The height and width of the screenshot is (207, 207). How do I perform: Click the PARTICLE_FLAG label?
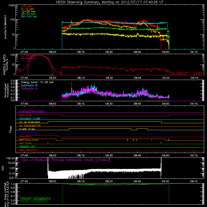pos(29,140)
